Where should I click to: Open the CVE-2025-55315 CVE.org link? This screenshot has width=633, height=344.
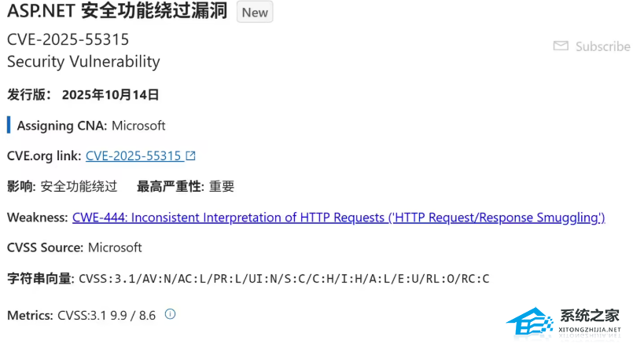(133, 156)
